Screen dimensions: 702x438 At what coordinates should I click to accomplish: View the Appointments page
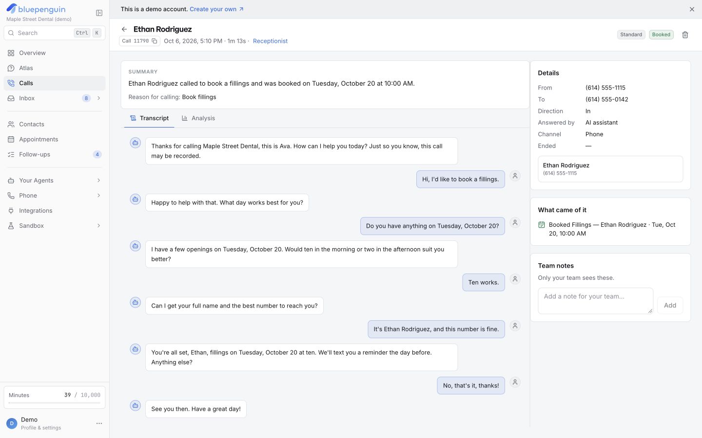[55, 140]
